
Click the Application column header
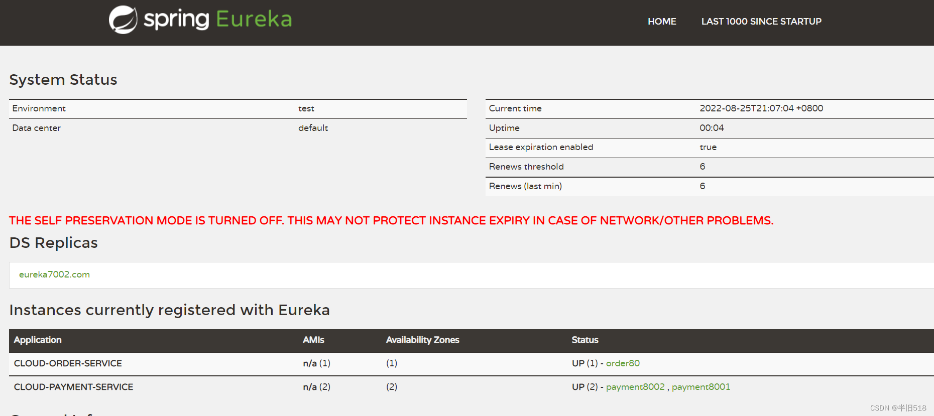click(38, 340)
